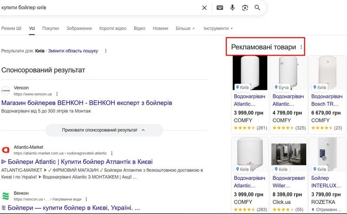Click the Atlantic-Market red favicon
Viewport: 347px width, 214px height.
(6, 150)
